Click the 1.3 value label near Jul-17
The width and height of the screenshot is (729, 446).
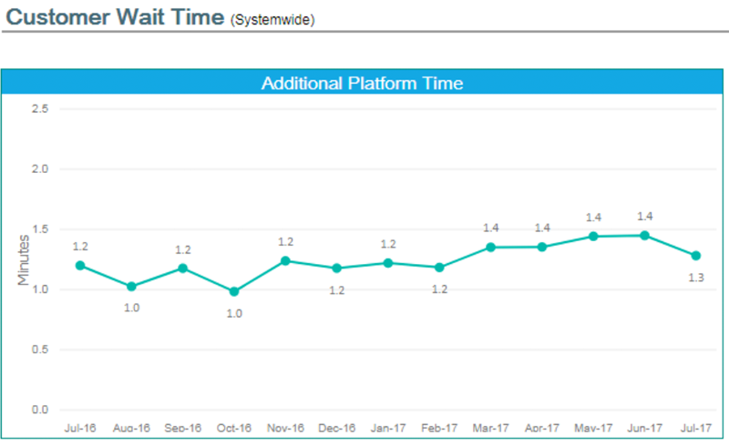point(697,278)
